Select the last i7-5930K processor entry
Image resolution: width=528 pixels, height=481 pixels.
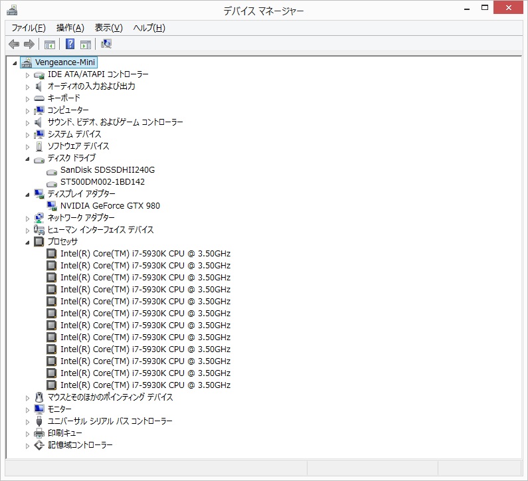pos(145,385)
